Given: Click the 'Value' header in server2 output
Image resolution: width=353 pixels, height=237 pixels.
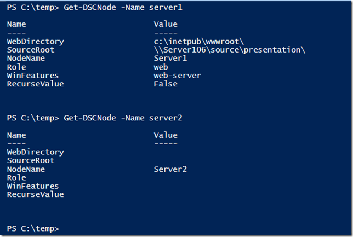Looking at the screenshot, I should (x=166, y=135).
